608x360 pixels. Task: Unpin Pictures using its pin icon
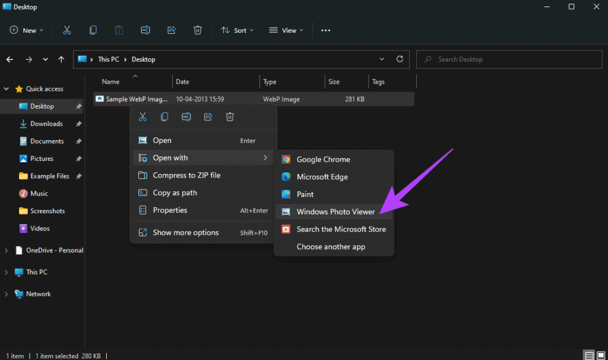click(79, 159)
